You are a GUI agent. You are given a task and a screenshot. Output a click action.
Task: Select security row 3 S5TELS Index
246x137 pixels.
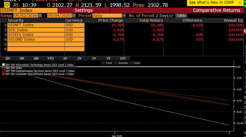[x=36, y=35]
